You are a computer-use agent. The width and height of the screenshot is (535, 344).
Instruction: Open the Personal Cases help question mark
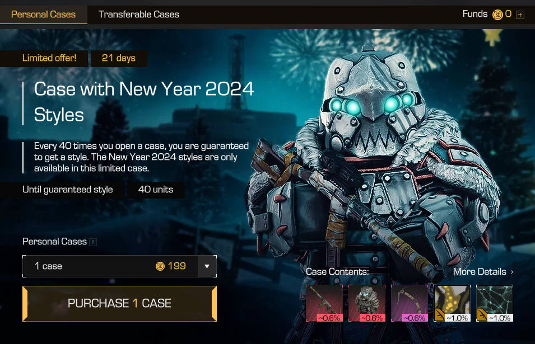(x=93, y=242)
